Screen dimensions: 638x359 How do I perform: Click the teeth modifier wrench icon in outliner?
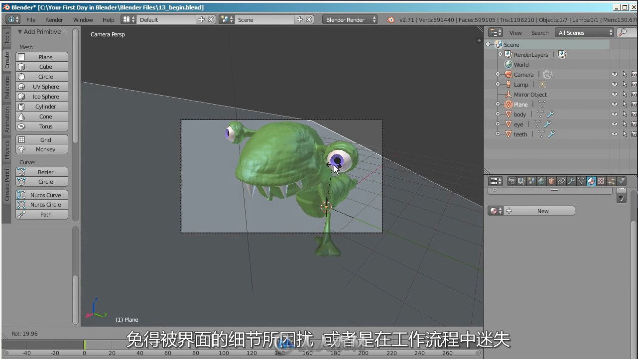point(551,134)
